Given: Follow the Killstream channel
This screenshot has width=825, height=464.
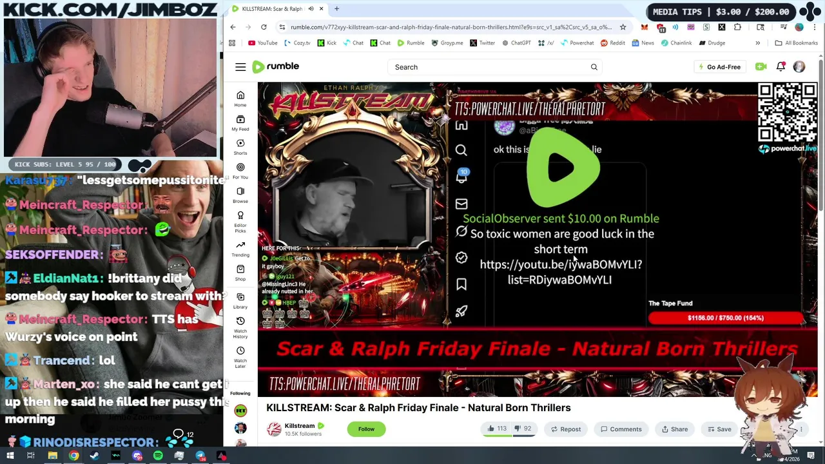Looking at the screenshot, I should 366,429.
